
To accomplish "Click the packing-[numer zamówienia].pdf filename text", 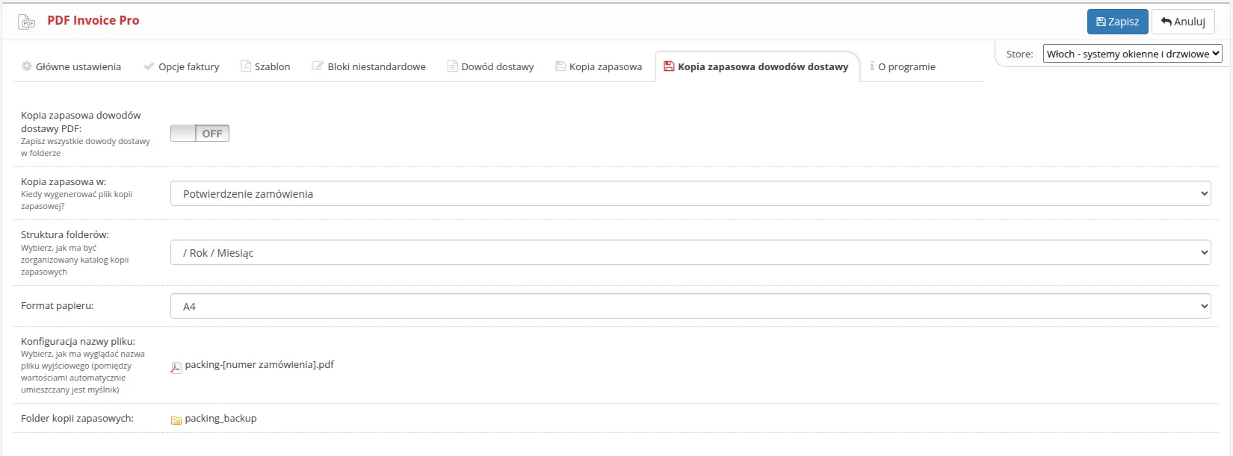I will pos(259,365).
